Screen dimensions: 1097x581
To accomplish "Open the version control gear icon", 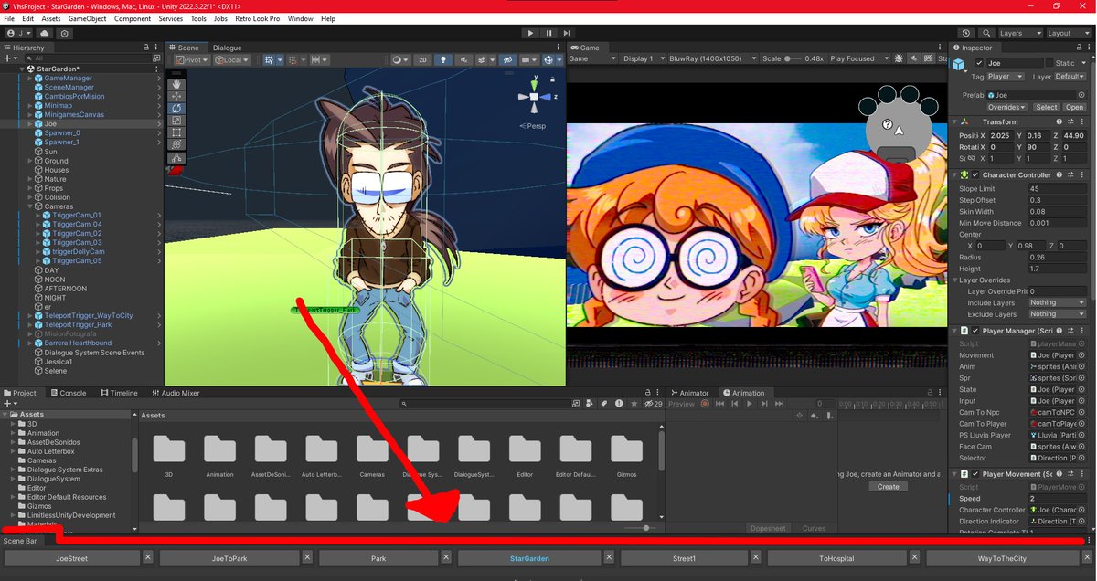I will tap(65, 33).
